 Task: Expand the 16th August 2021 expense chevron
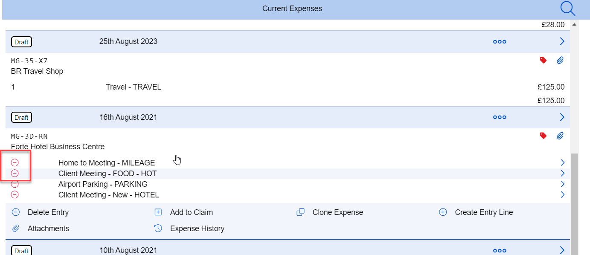coord(562,117)
